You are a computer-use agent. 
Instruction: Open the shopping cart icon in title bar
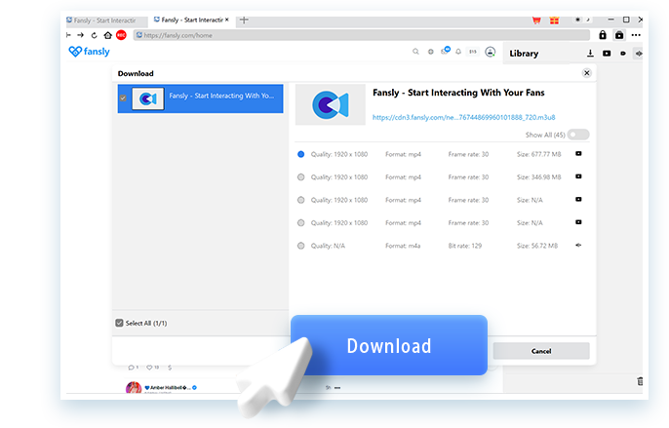pos(536,20)
